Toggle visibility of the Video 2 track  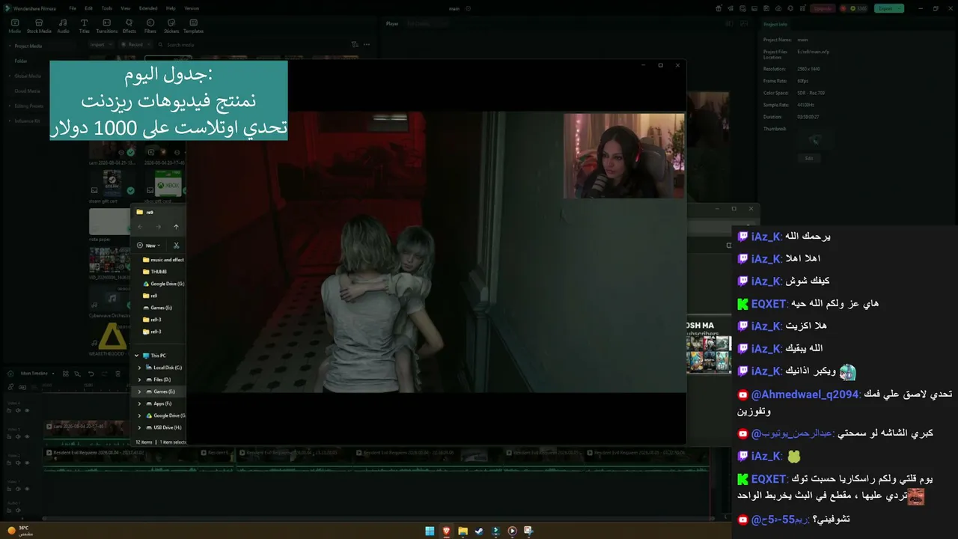tap(28, 463)
